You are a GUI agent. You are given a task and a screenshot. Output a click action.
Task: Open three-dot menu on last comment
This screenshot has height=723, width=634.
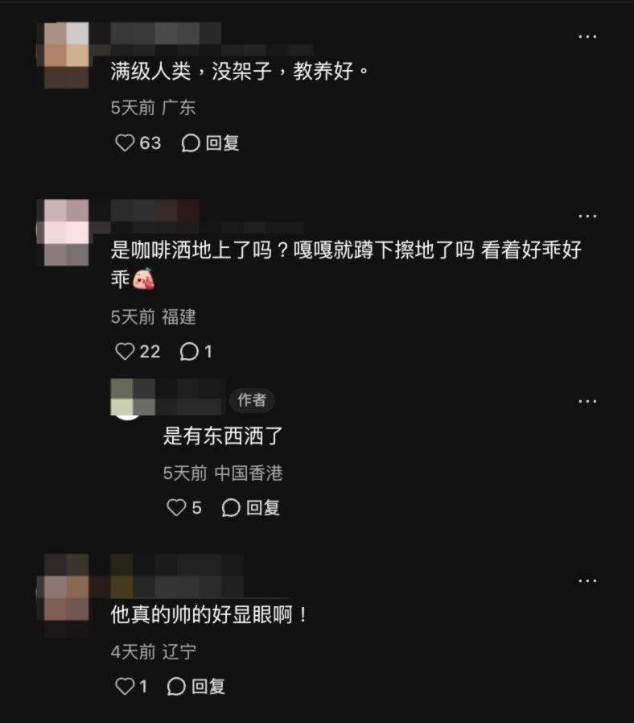click(587, 580)
